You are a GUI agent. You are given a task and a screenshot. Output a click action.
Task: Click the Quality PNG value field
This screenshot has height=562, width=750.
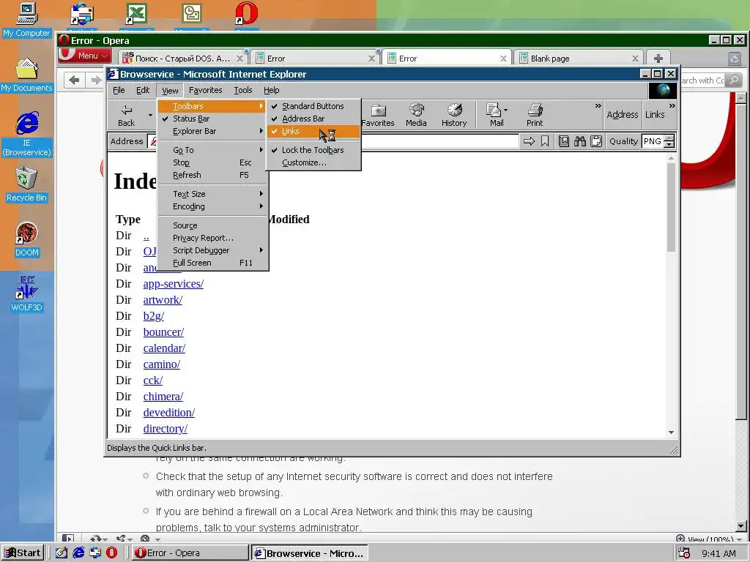click(653, 141)
